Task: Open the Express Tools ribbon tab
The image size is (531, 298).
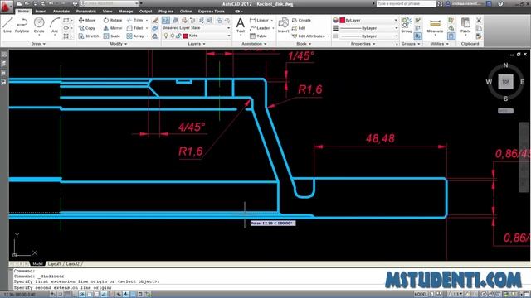Action: pos(212,11)
